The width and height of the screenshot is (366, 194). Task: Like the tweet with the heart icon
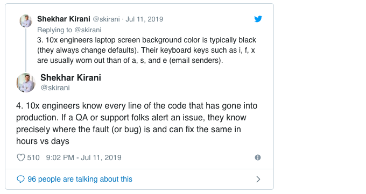pyautogui.click(x=21, y=157)
